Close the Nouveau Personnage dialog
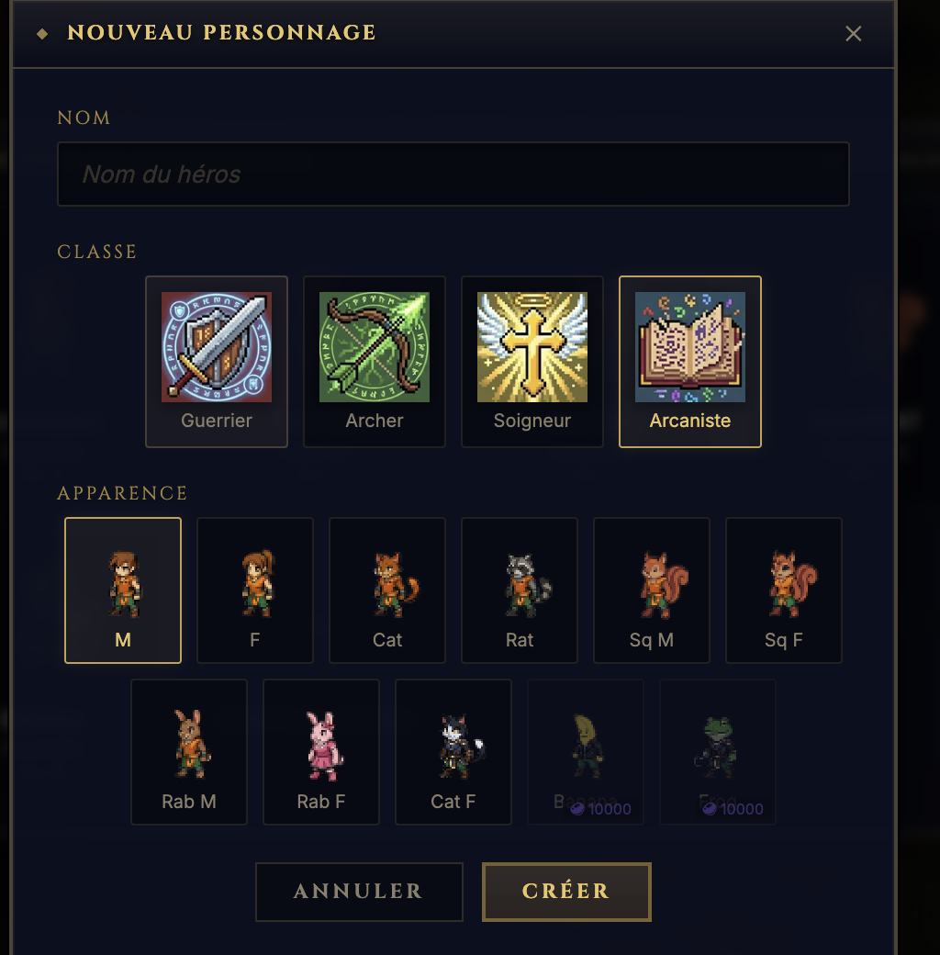The width and height of the screenshot is (940, 955). [854, 34]
